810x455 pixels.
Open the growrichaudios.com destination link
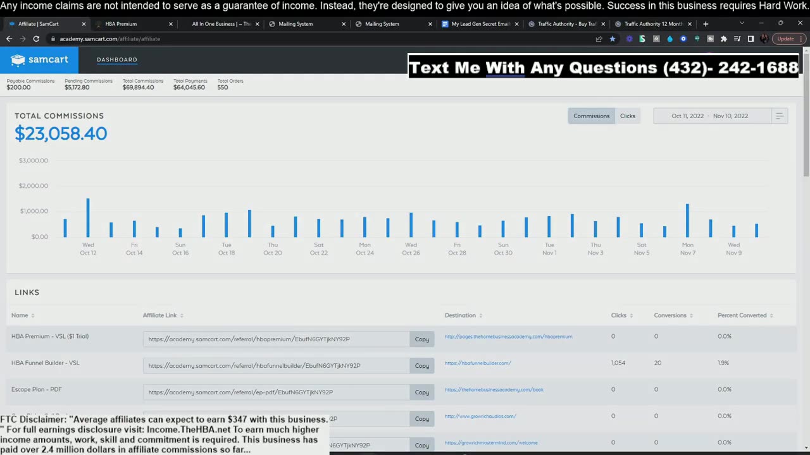(x=480, y=416)
